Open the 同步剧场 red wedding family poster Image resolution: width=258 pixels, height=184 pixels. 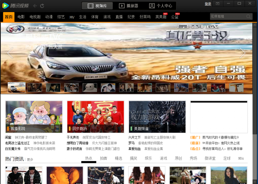click(96, 117)
